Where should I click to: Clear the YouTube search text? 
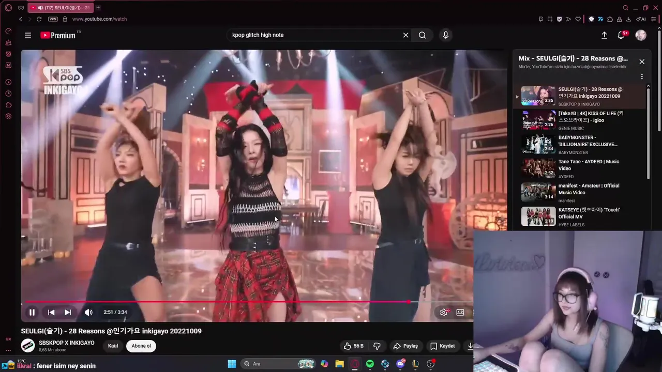click(406, 35)
